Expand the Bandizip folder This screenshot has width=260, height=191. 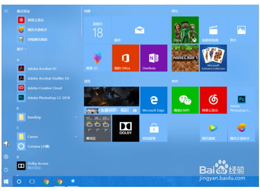[47, 117]
